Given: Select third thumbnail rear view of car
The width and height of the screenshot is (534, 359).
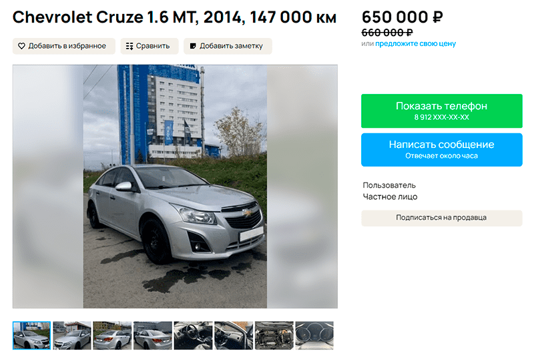Looking at the screenshot, I should tap(112, 336).
